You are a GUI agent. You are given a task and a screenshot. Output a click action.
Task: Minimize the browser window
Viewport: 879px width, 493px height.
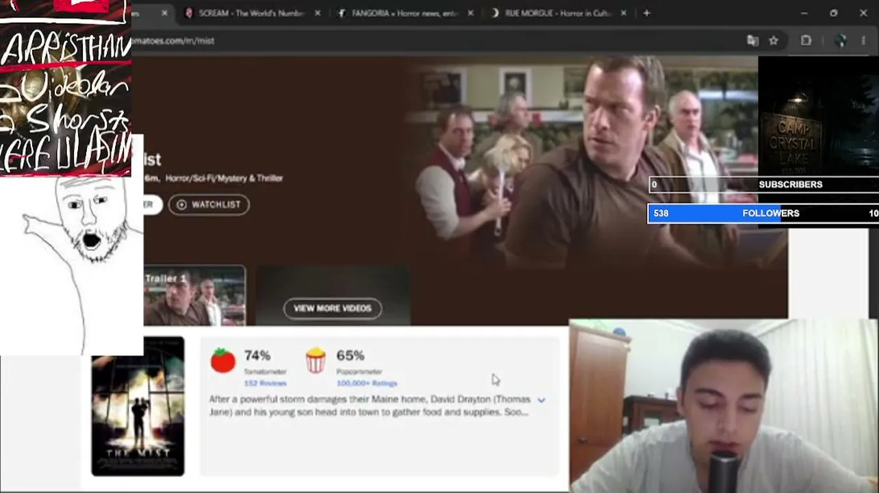(804, 13)
